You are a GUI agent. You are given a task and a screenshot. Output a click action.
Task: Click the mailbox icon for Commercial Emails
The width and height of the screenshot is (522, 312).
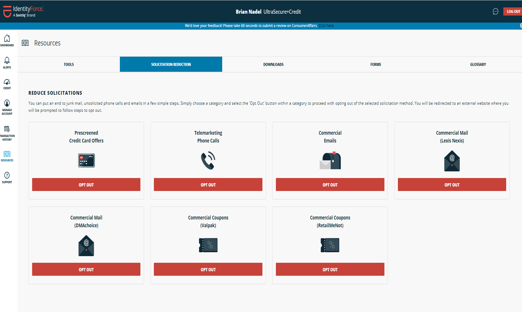(330, 160)
